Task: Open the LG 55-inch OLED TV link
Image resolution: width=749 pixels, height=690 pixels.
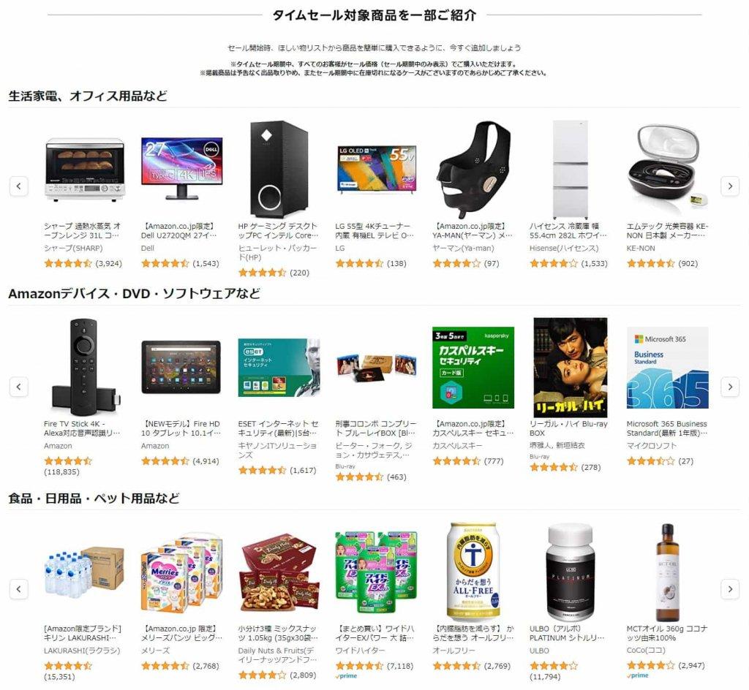Action: 374,230
